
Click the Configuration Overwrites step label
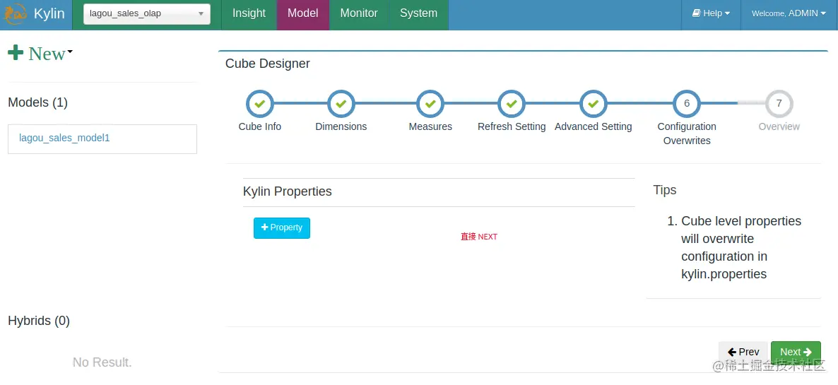(687, 134)
